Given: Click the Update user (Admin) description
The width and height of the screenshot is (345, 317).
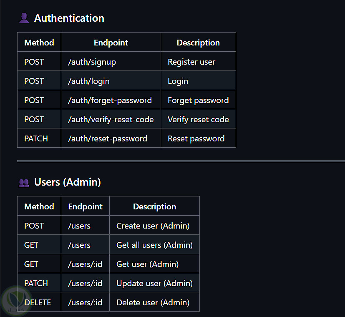Looking at the screenshot, I should pyautogui.click(x=154, y=283).
